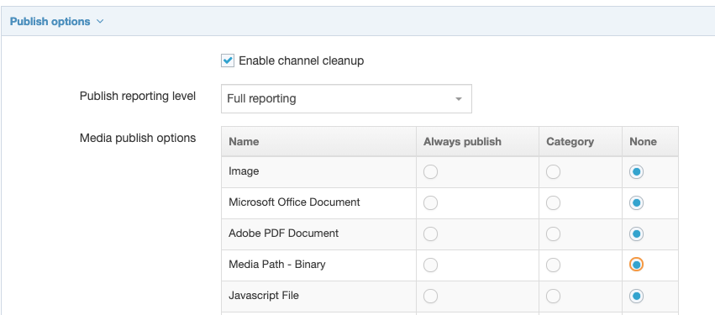Select None for Microsoft Office Document

click(637, 202)
